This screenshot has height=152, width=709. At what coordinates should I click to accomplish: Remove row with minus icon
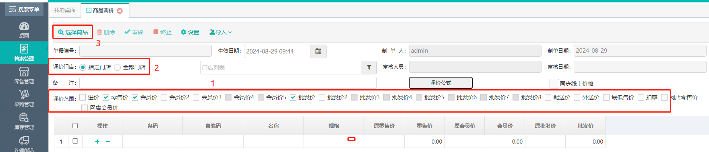(x=107, y=142)
